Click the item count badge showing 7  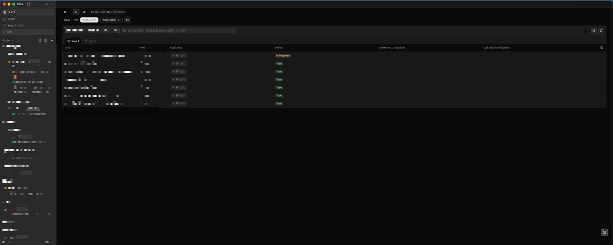pyautogui.click(x=587, y=31)
